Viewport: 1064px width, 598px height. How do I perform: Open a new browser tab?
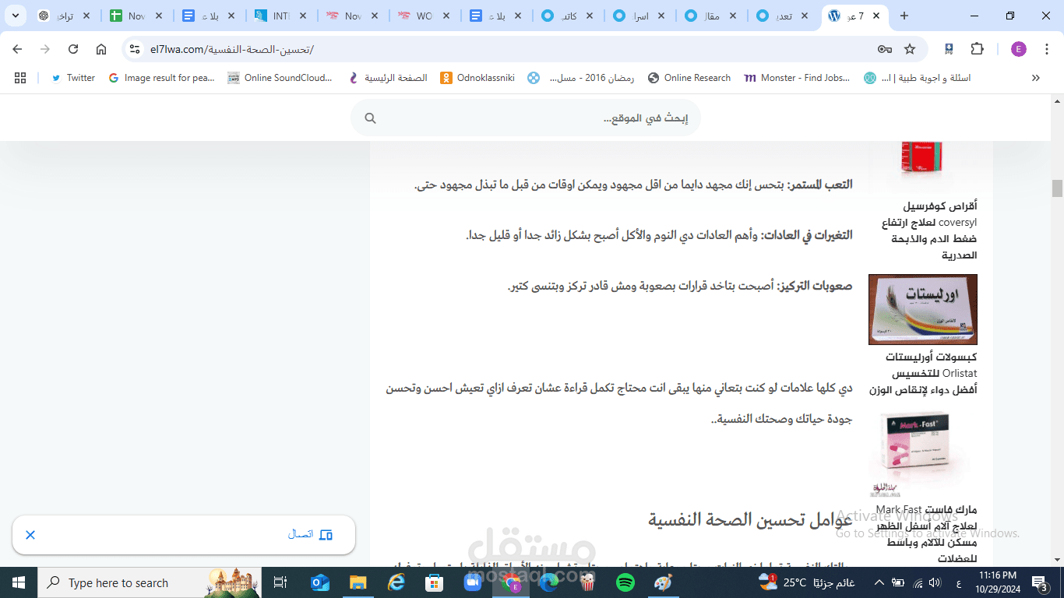coord(904,16)
